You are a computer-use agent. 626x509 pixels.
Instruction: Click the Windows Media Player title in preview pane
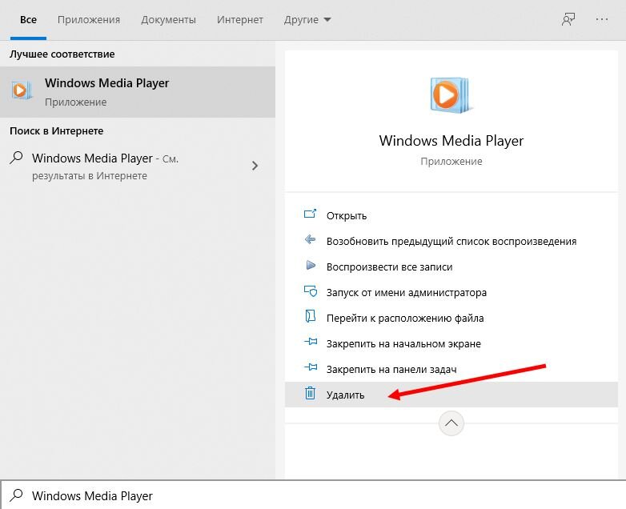tap(451, 141)
